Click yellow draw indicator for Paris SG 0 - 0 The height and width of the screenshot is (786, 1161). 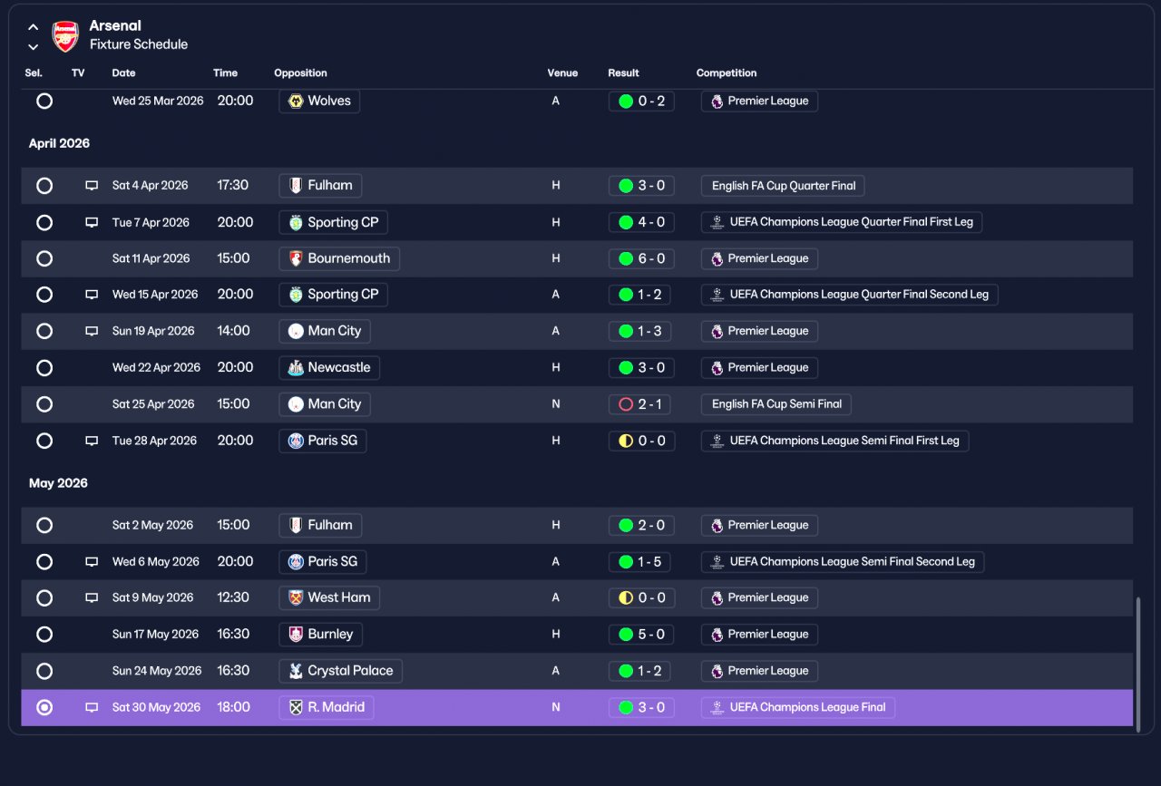click(x=626, y=441)
